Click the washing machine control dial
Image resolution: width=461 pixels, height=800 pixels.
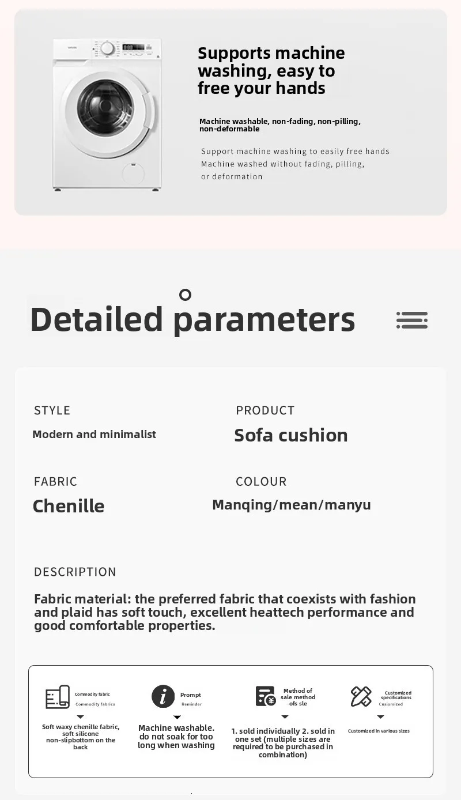coord(107,49)
